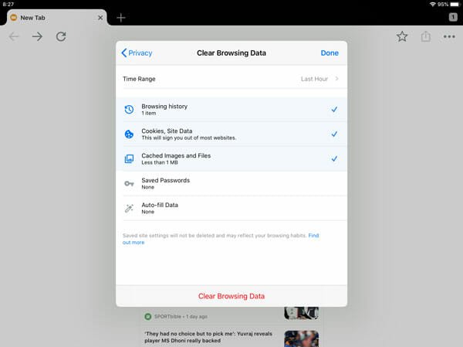Open the tab switcher counter
Image resolution: width=463 pixels, height=347 pixels.
tap(452, 17)
